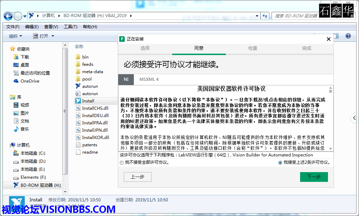This screenshot has height=216, width=359.
Task: Click the OneDrive cloud icon
Action: click(x=16, y=81)
